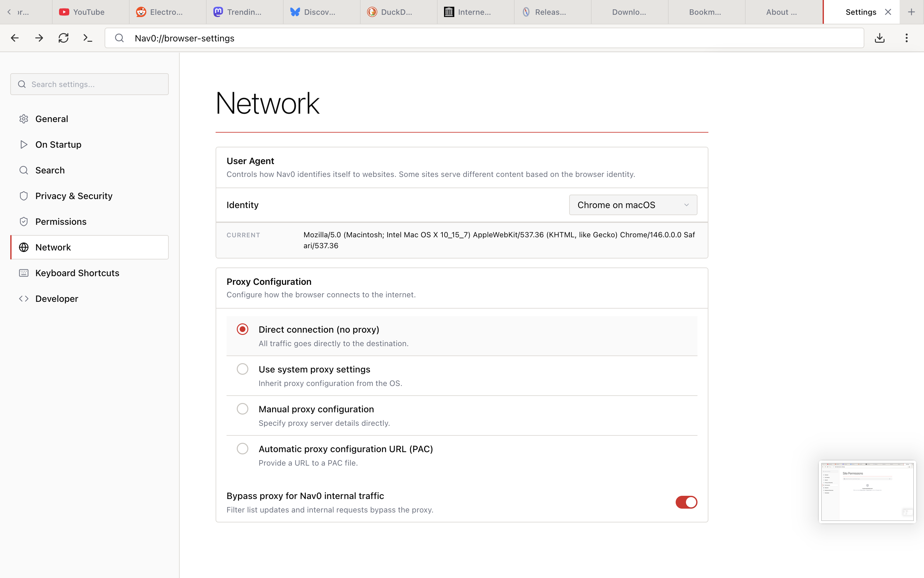
Task: Open Developer settings section
Action: point(89,299)
